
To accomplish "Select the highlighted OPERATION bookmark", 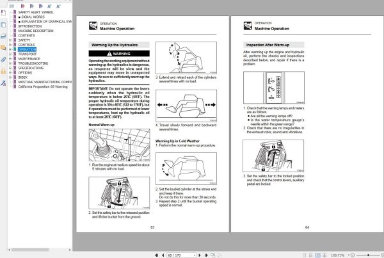I will click(x=27, y=49).
